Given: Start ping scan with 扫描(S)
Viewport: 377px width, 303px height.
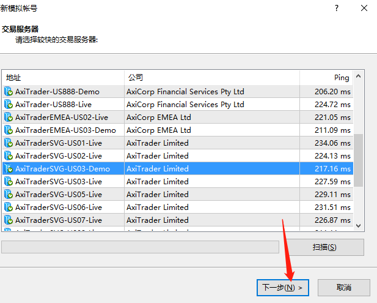Looking at the screenshot, I should [324, 247].
